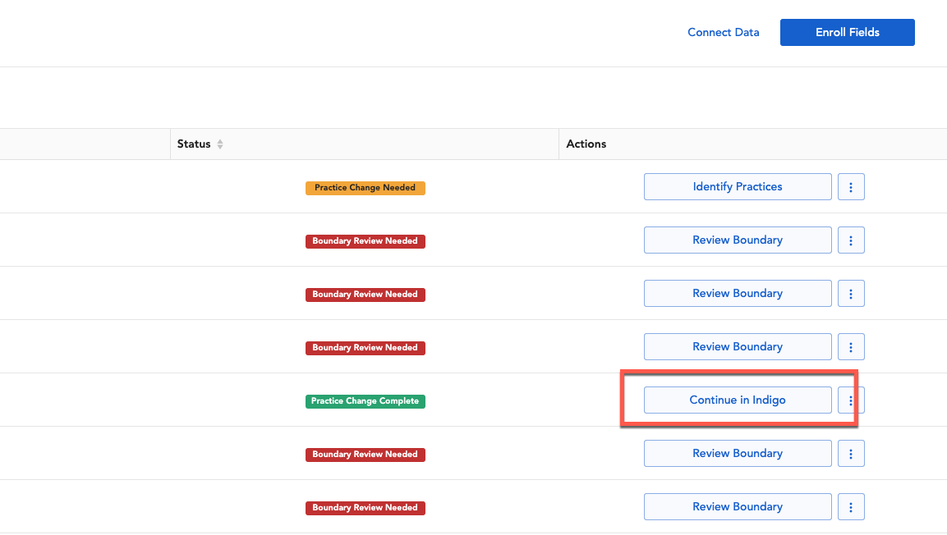Click the green Practice Change Complete badge
Viewport: 947px width, 535px height.
pos(365,400)
